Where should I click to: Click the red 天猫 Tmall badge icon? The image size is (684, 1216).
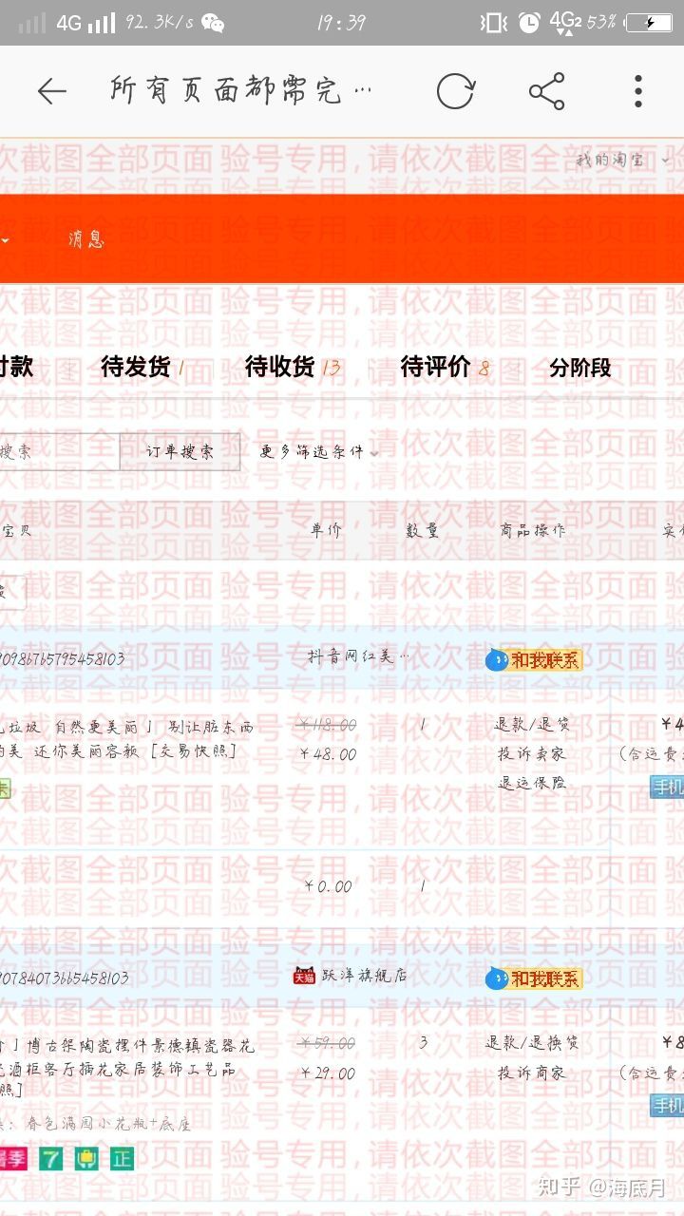(304, 976)
